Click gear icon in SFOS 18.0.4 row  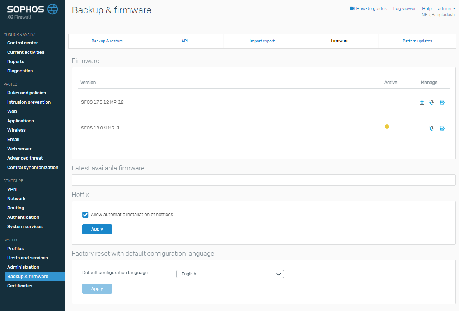442,128
